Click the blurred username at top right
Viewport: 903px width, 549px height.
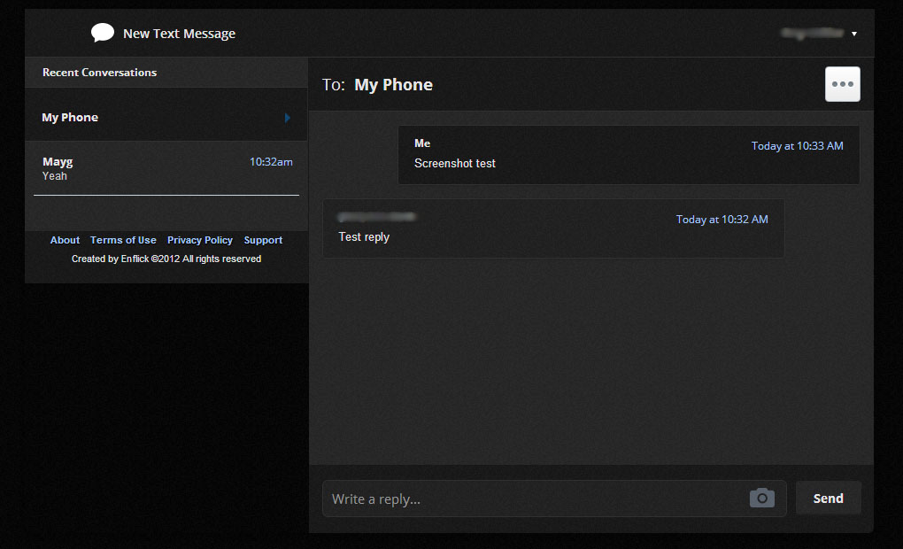coord(812,33)
